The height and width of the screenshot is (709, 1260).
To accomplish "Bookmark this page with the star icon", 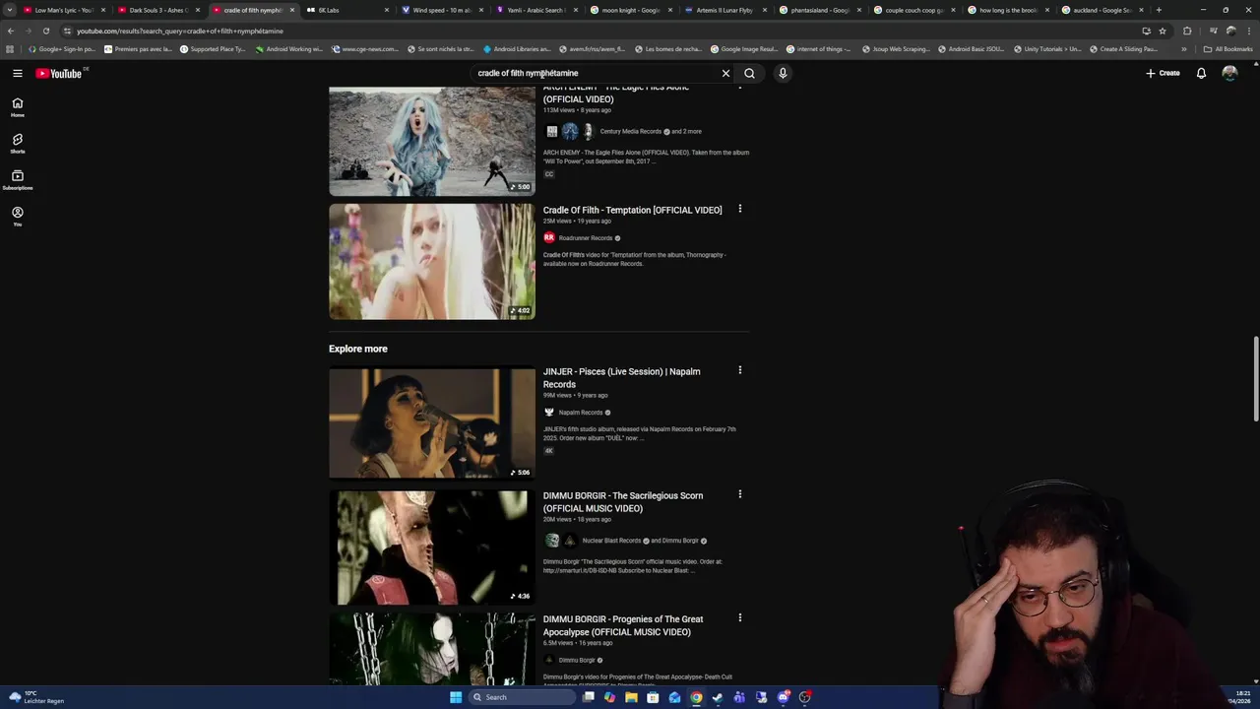I will (1163, 31).
